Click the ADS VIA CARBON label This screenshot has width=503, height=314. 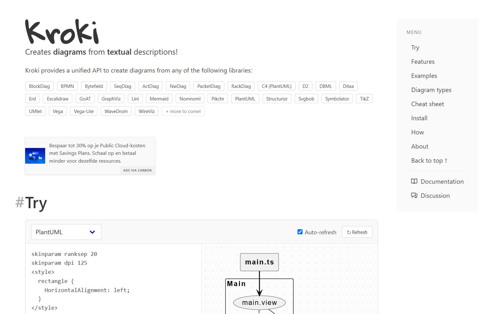[x=137, y=170]
